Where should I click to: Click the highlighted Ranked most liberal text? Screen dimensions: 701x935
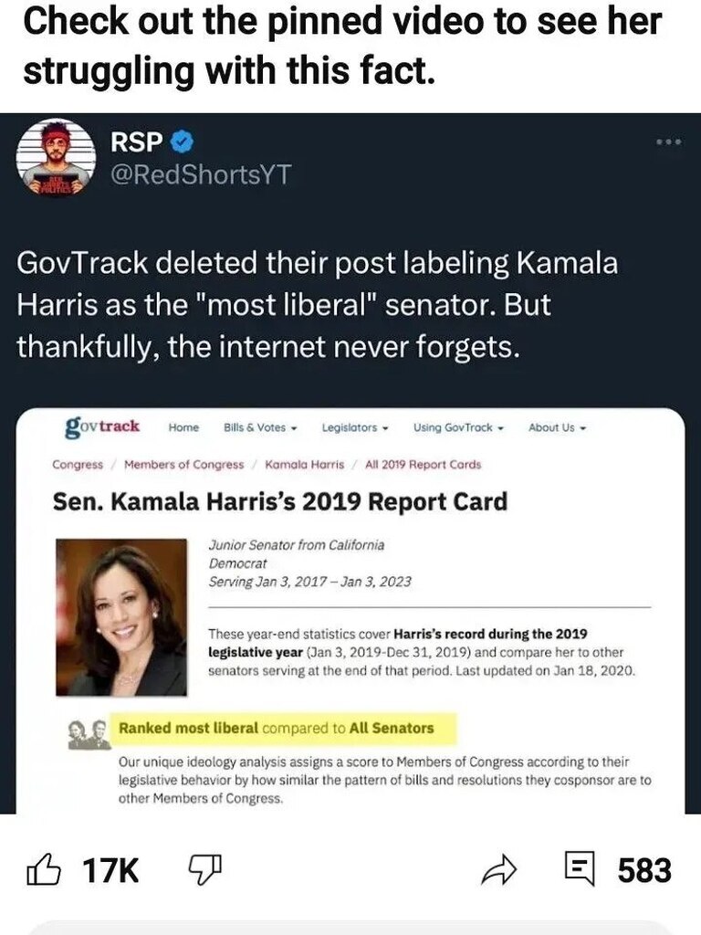click(277, 728)
